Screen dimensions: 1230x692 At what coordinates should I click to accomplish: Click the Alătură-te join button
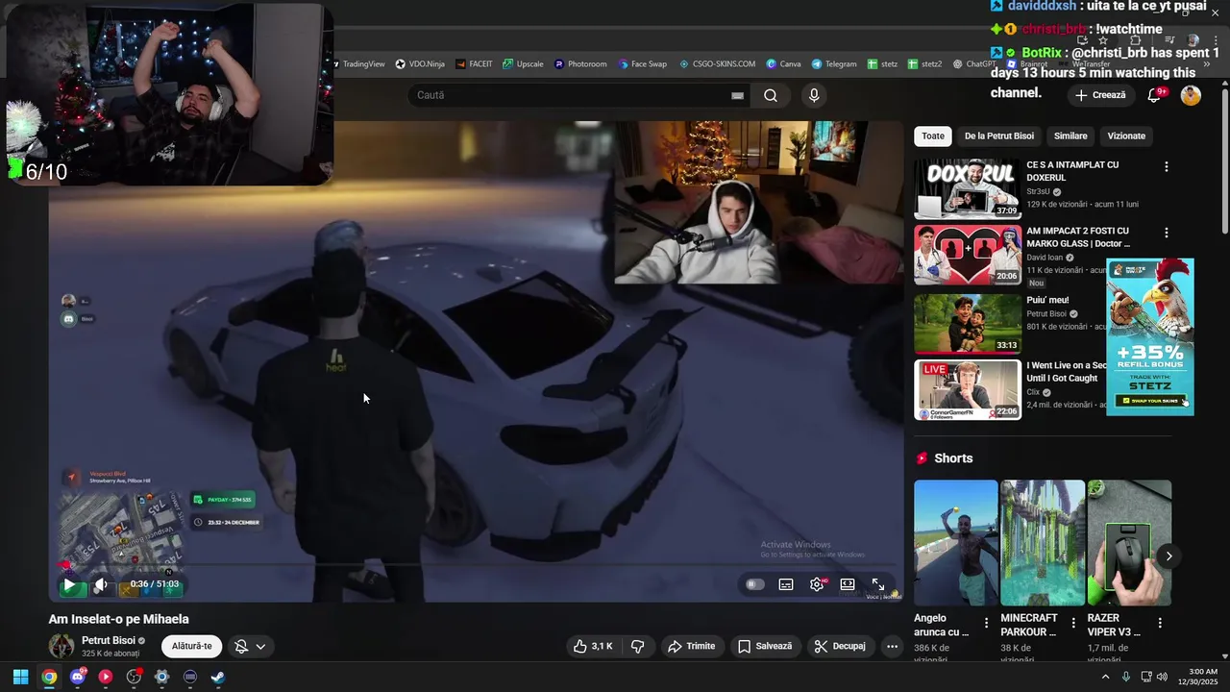point(191,646)
